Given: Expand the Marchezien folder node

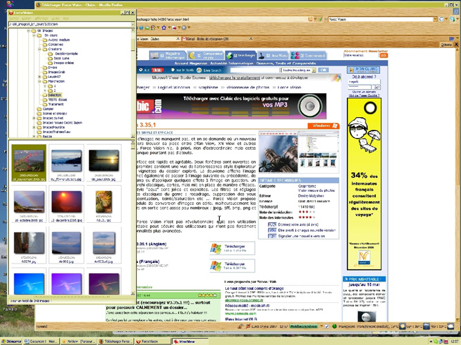Looking at the screenshot, I should tap(40, 81).
